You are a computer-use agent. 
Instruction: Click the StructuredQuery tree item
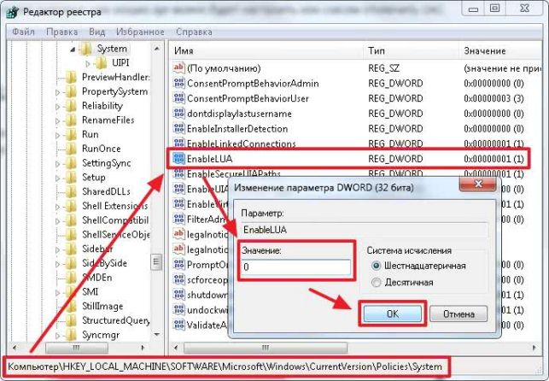coord(115,320)
